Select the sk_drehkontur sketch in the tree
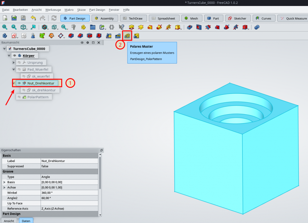This screenshot has height=223, width=308. tap(44, 90)
